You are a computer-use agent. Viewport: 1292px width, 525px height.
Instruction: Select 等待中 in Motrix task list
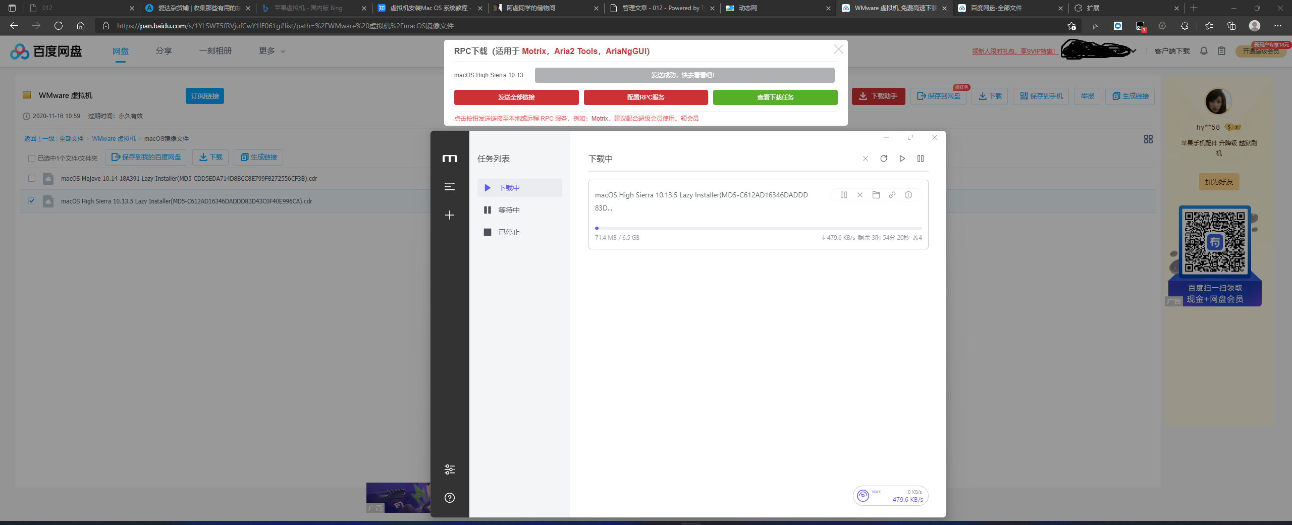pos(519,210)
